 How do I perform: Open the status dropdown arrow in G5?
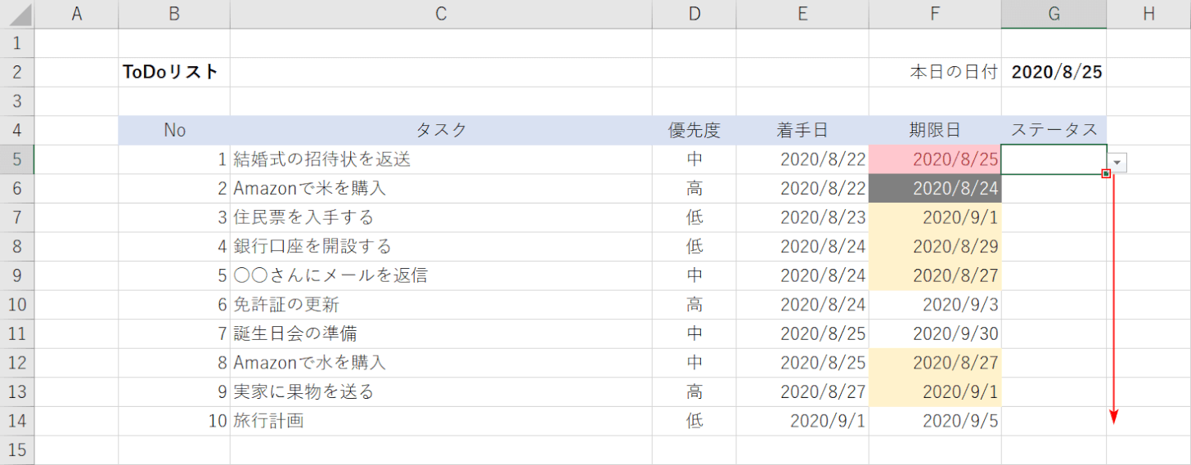pos(1118,163)
